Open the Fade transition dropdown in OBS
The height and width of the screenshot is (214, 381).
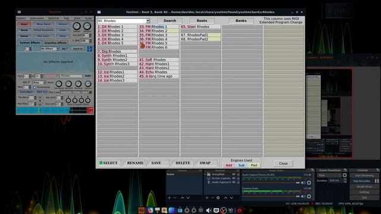(x=329, y=175)
